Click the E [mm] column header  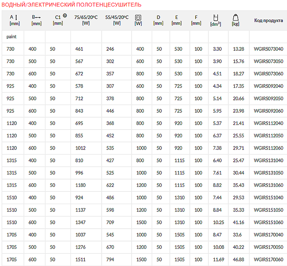click(x=176, y=20)
